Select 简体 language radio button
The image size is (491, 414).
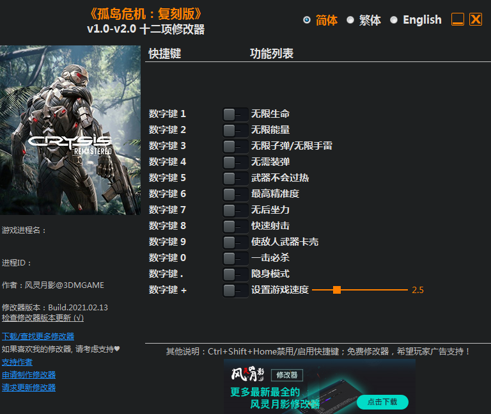tap(307, 20)
